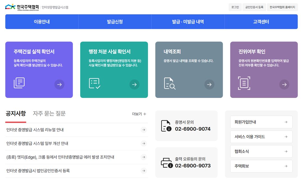303x189 pixels.
Task: Click the arrow in 서비스 이용 가이드 button
Action: (286, 137)
